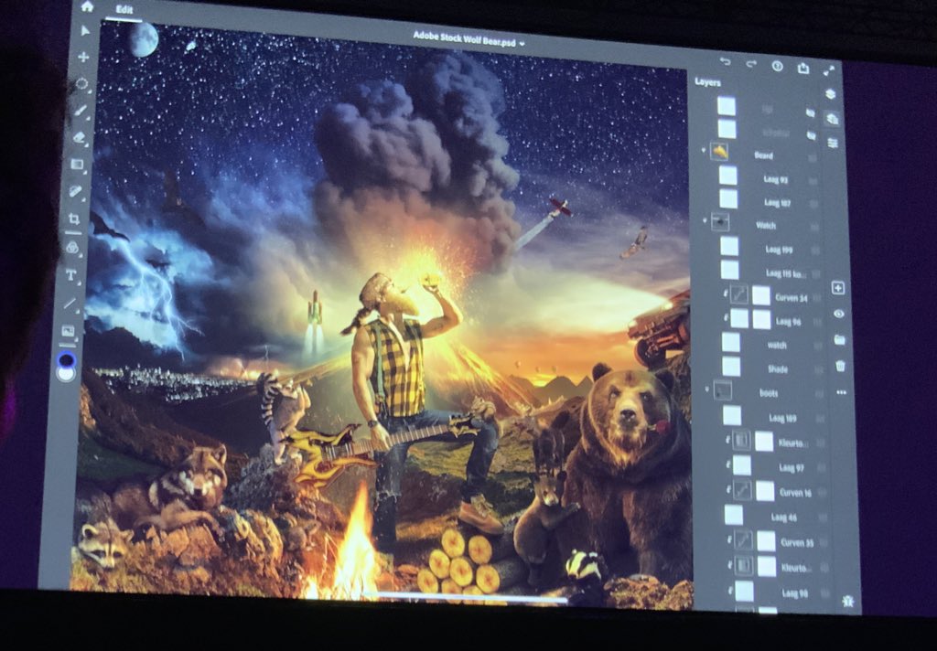Click the Layers panel title
Viewport: 937px width, 651px height.
point(707,82)
